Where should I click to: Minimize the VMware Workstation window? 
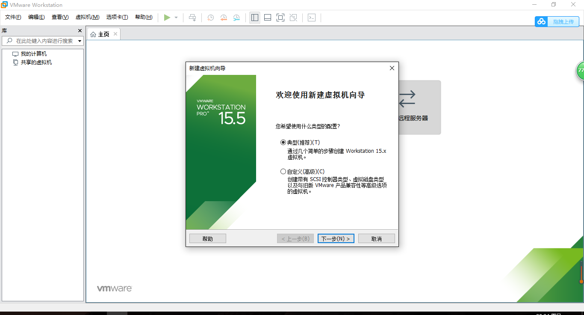coord(534,5)
